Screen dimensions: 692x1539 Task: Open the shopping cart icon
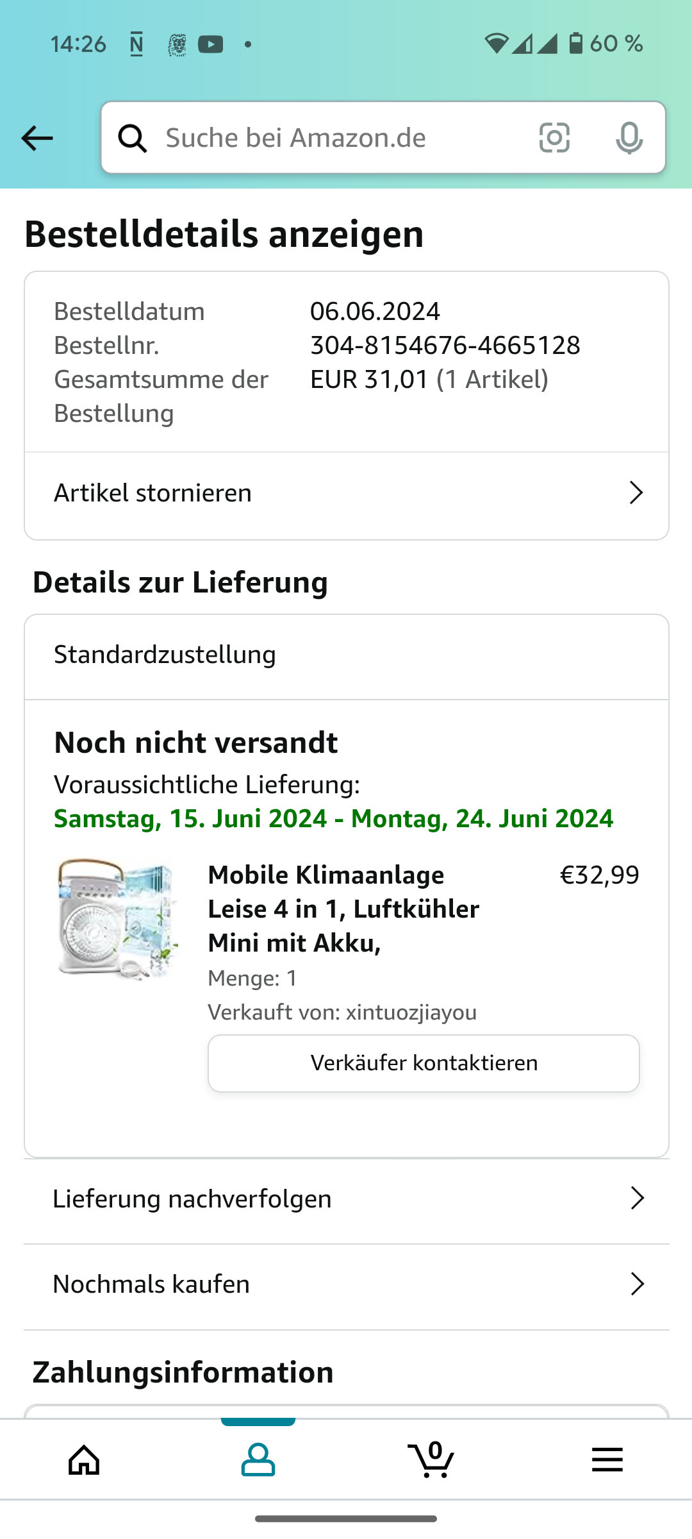coord(431,1460)
